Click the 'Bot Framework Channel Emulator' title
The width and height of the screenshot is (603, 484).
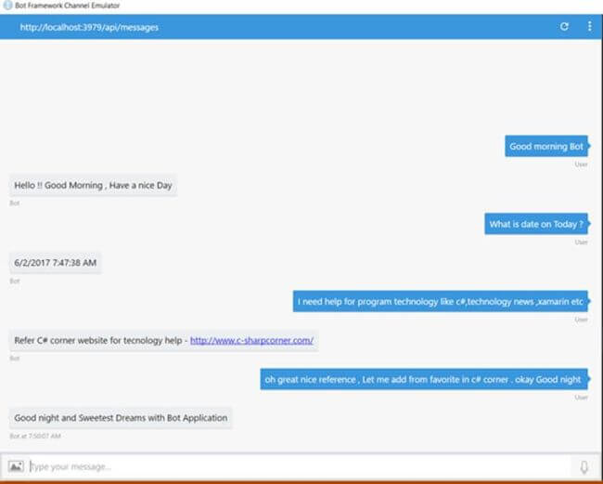[x=68, y=6]
